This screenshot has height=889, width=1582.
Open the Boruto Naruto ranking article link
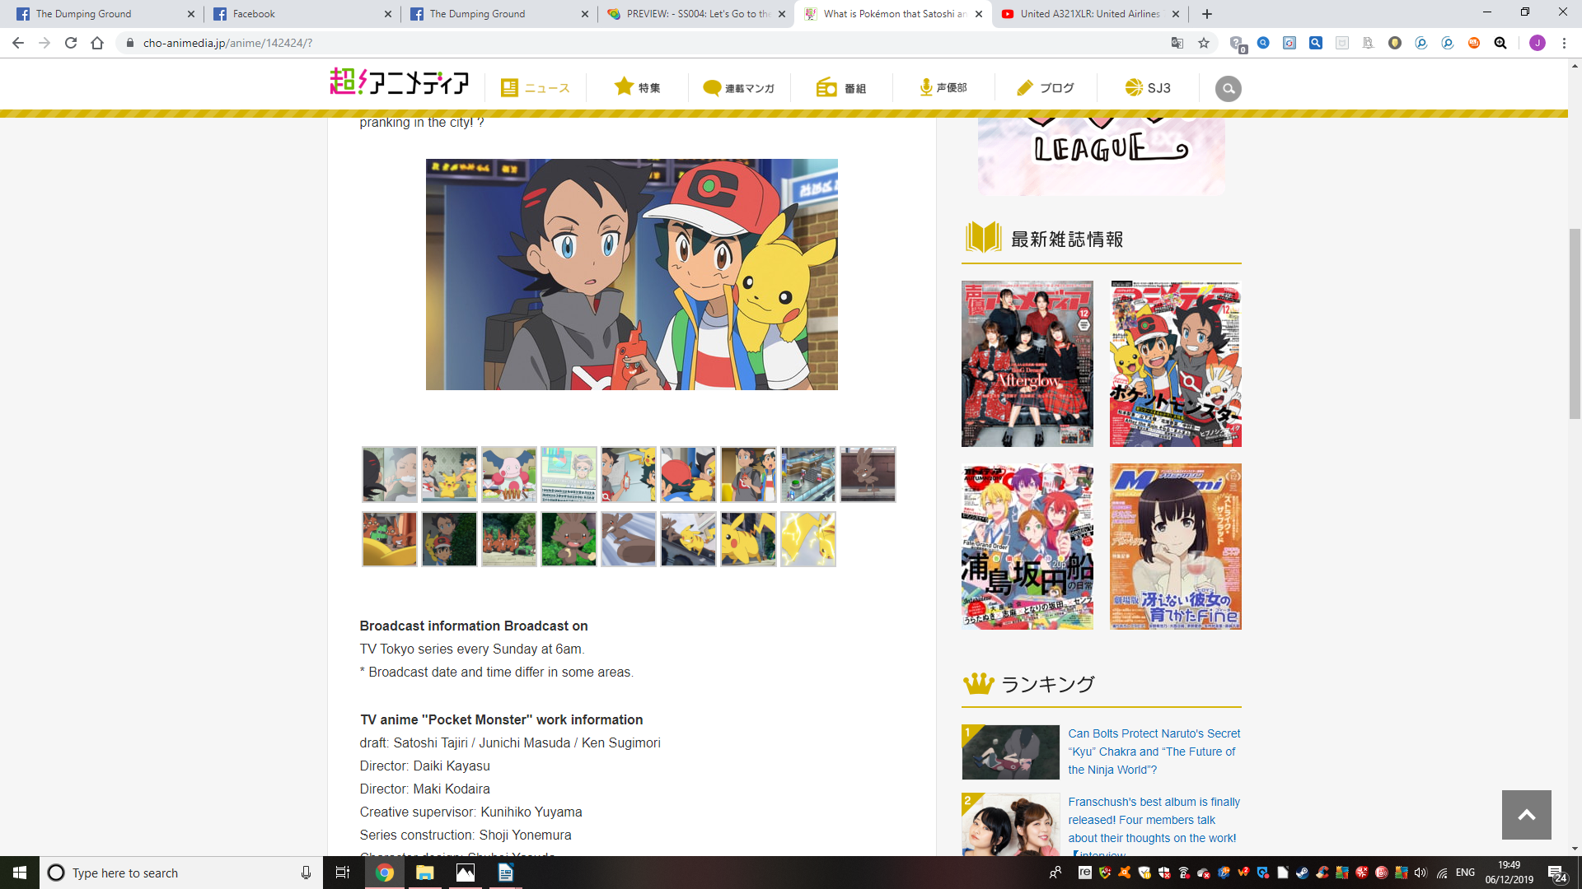pyautogui.click(x=1154, y=752)
